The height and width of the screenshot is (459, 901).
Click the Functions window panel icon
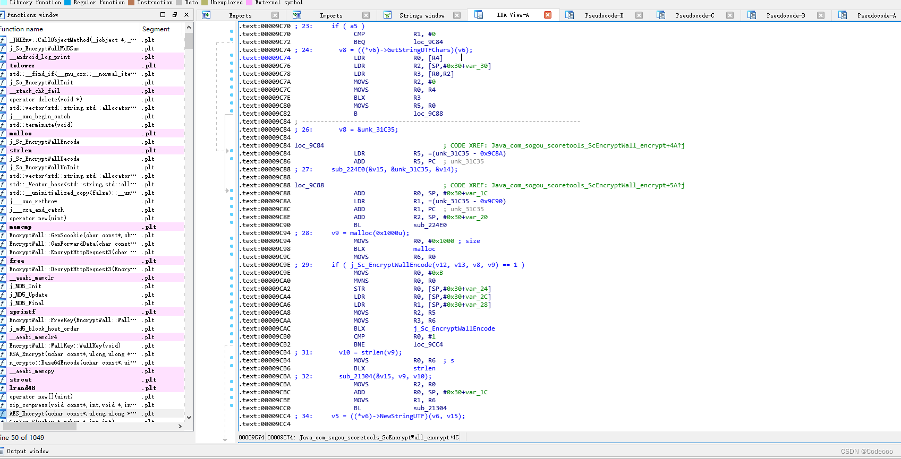pyautogui.click(x=3, y=15)
